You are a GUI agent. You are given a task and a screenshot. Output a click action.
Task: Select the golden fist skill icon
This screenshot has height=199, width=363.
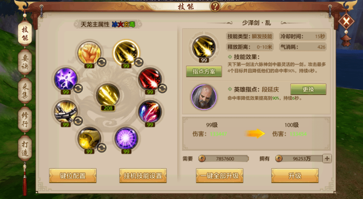click(x=89, y=53)
